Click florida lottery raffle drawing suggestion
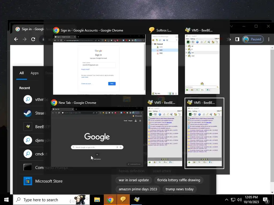Screen dimensions: 274x205 point(178,180)
